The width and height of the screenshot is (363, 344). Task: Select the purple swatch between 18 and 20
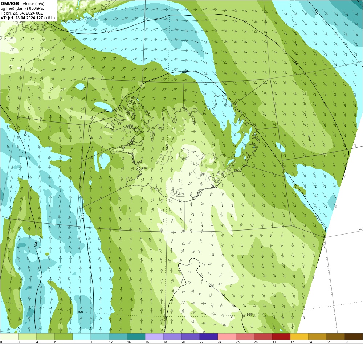click(172, 337)
